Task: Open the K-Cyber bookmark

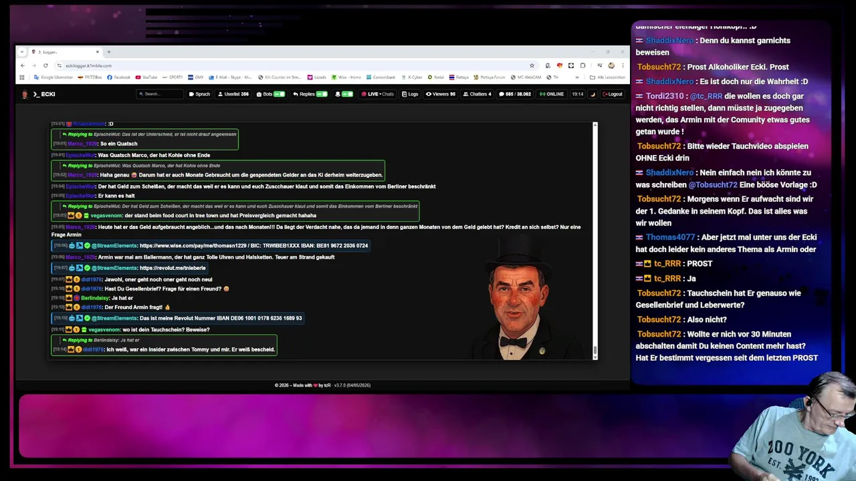Action: [412, 77]
